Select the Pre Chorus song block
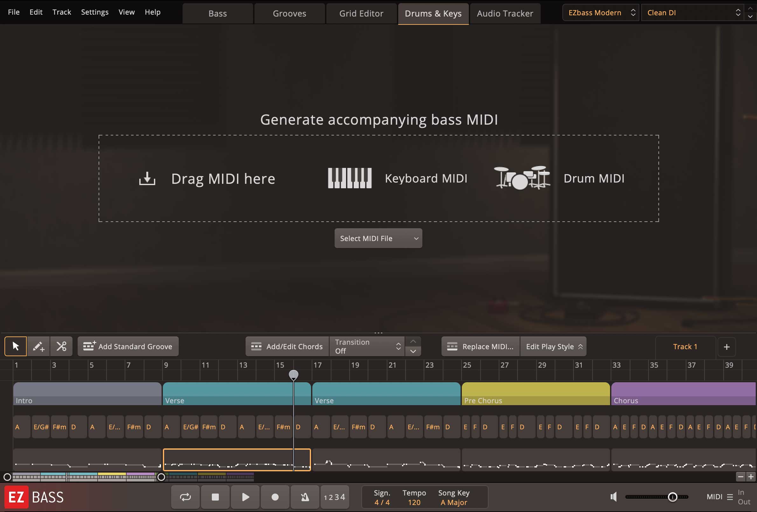The height and width of the screenshot is (512, 757). (x=536, y=394)
